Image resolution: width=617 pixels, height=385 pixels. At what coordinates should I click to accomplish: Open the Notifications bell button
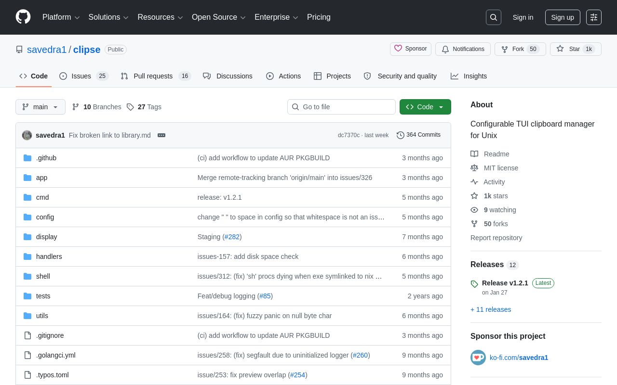click(463, 49)
